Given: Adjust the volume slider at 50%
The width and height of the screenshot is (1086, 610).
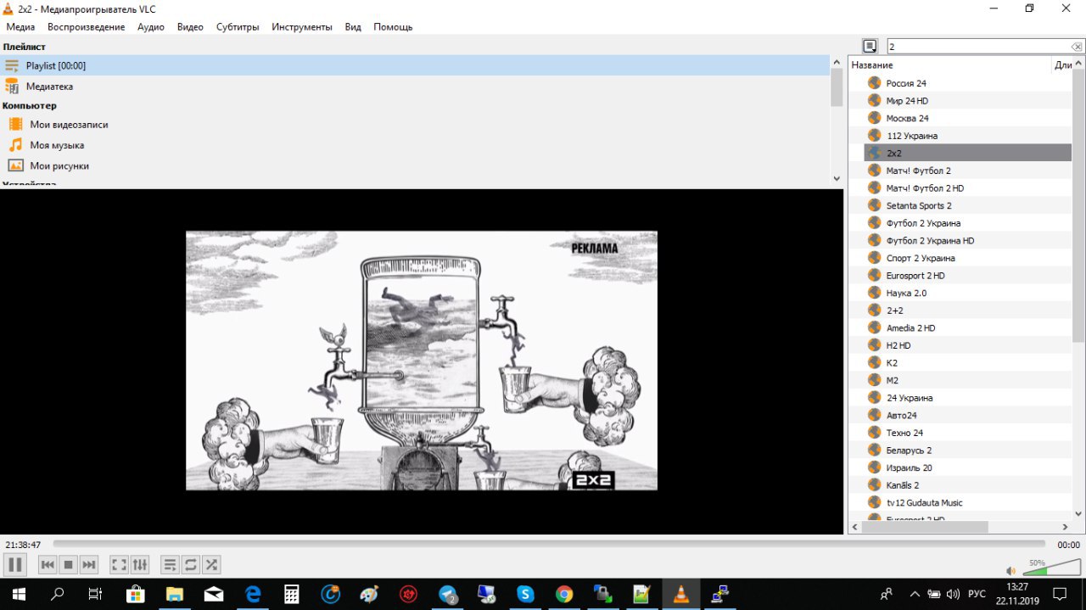Looking at the screenshot, I should coord(1051,568).
